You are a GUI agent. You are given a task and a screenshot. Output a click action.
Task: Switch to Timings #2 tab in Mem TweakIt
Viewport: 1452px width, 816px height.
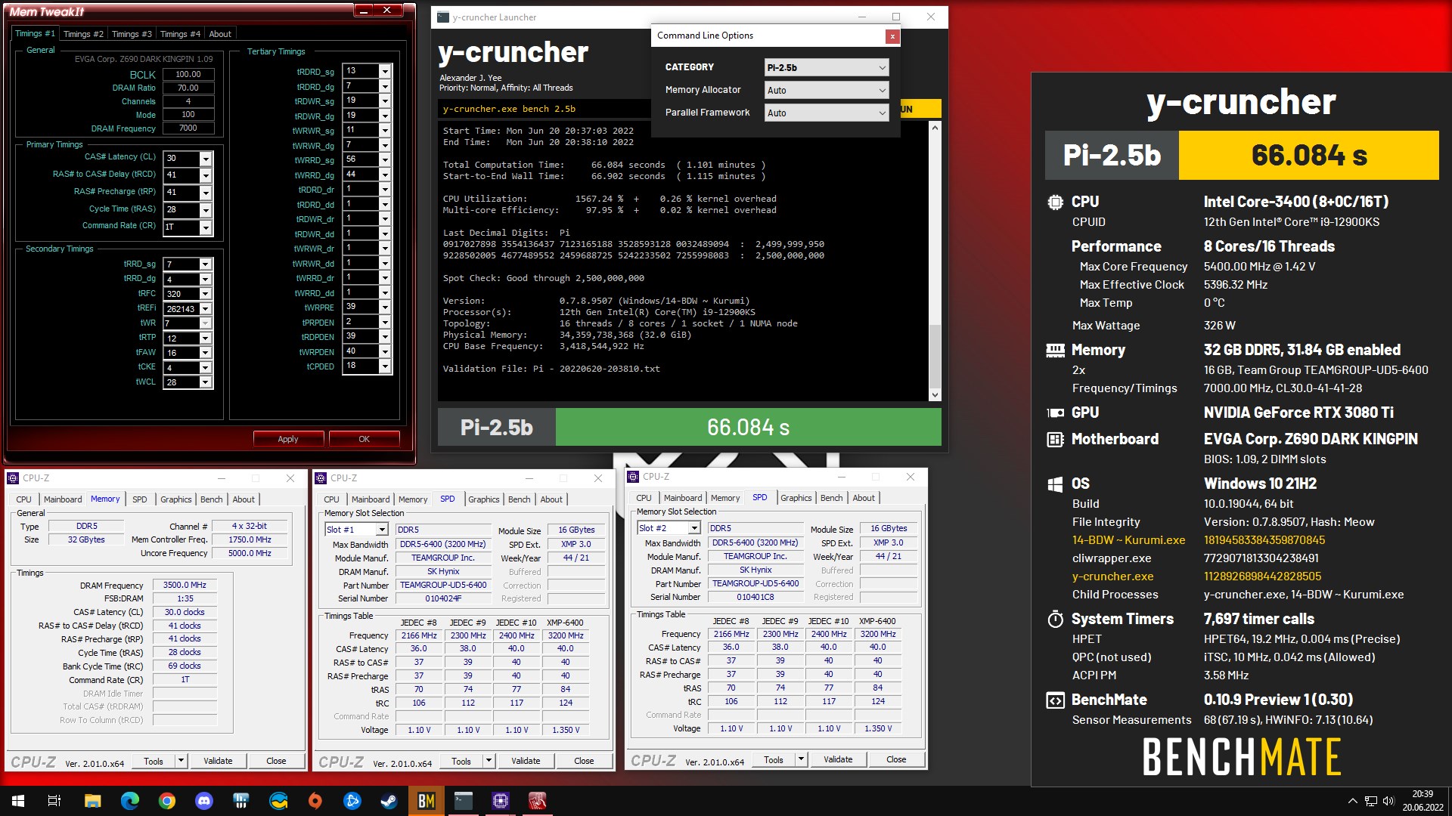click(x=83, y=34)
